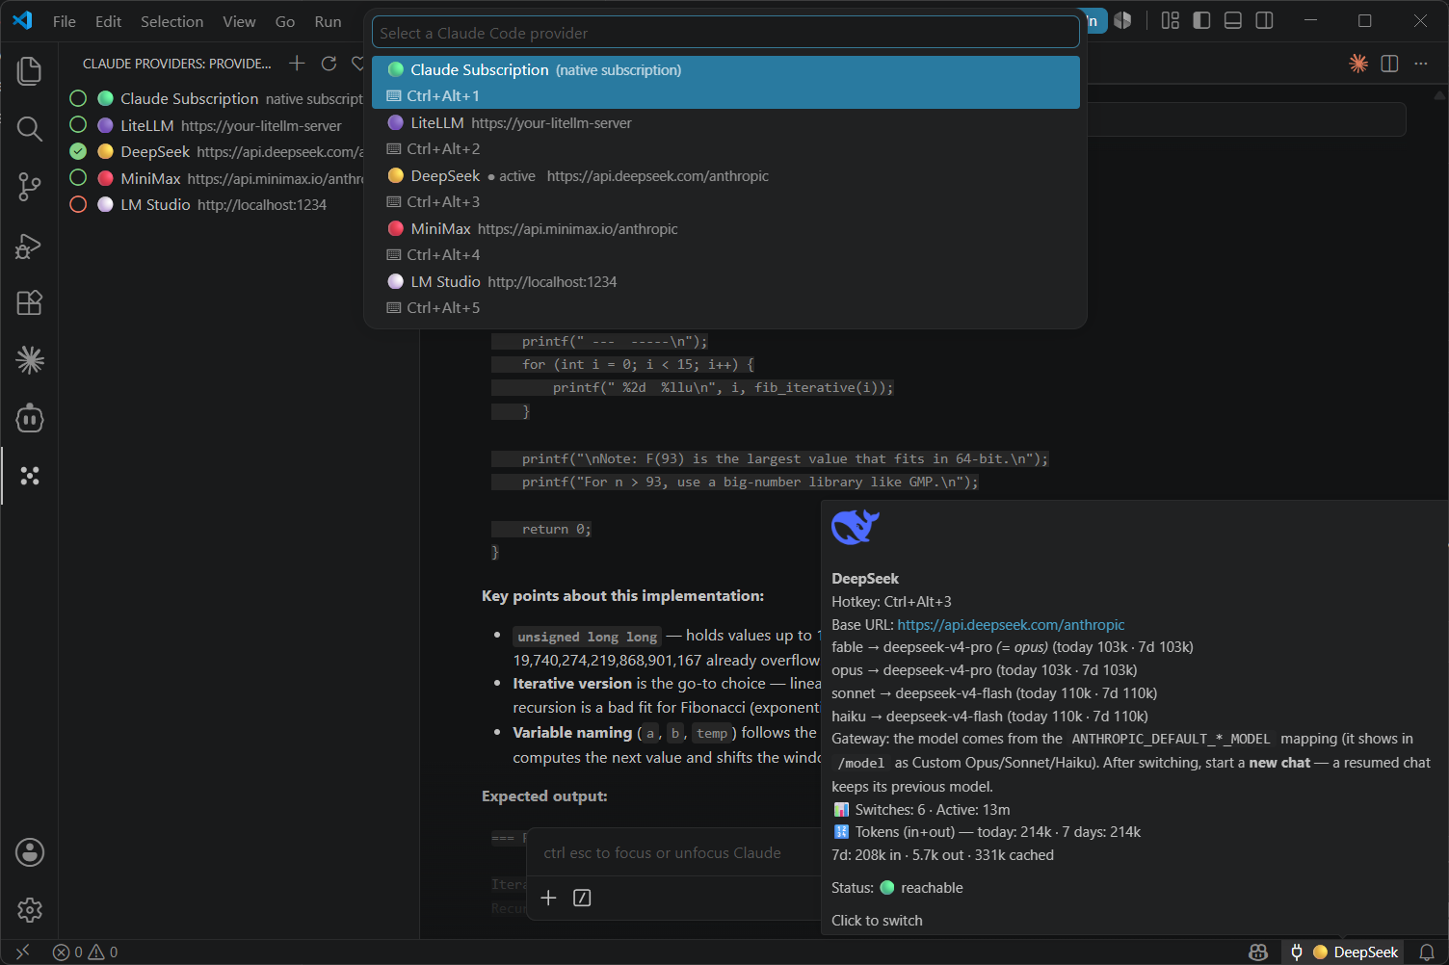Click the CLAUDE PROVIDERS panel title
This screenshot has width=1449, height=965.
tap(176, 64)
